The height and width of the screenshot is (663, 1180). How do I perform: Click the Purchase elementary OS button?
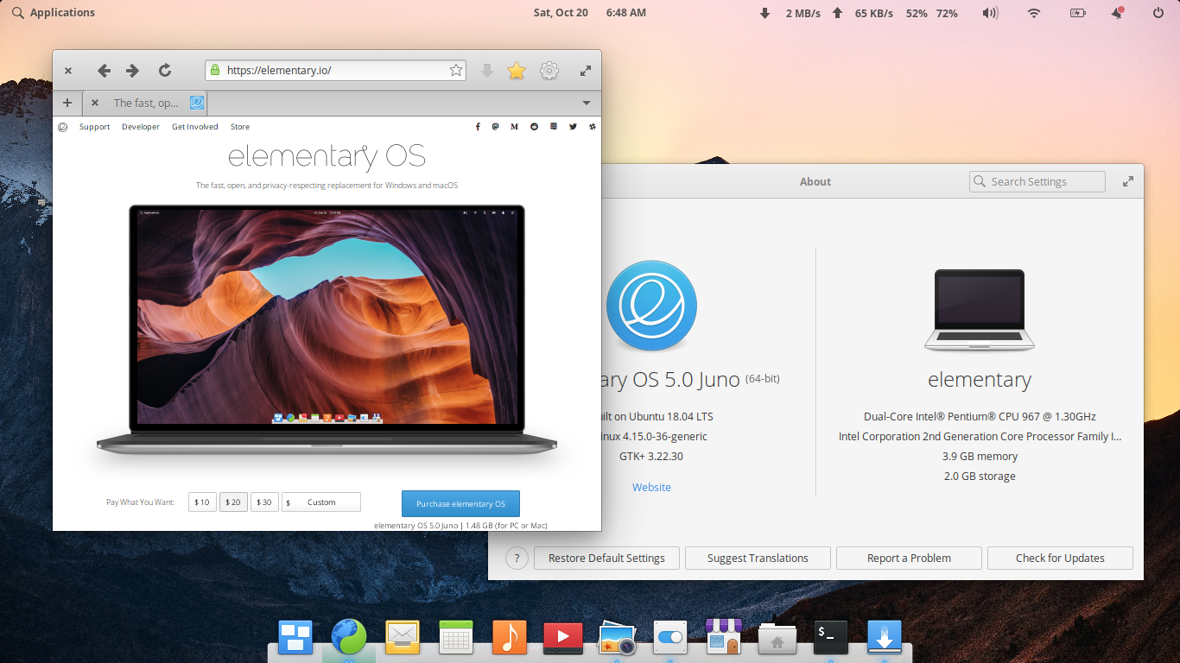[460, 502]
